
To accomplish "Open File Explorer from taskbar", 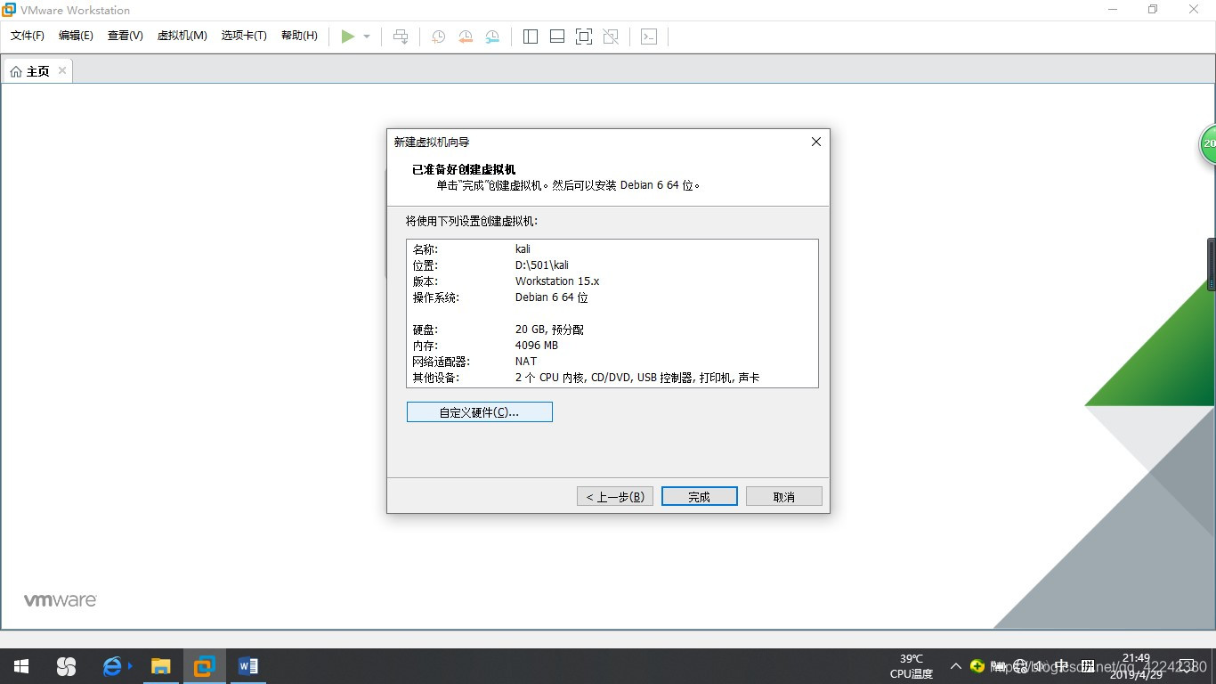I will [160, 666].
